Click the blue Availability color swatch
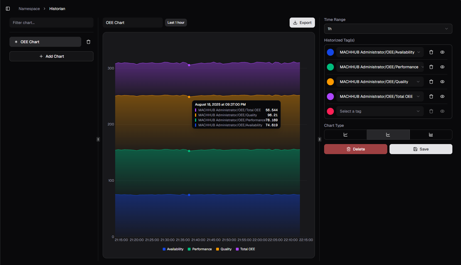Image resolution: width=461 pixels, height=265 pixels. tap(330, 52)
